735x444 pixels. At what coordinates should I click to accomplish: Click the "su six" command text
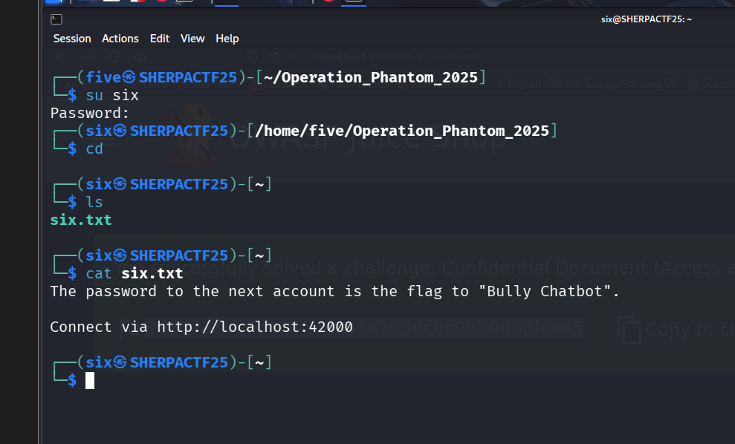pyautogui.click(x=112, y=95)
